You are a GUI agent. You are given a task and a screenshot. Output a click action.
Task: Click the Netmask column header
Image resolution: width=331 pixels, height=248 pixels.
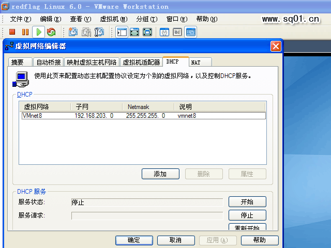tap(148, 107)
